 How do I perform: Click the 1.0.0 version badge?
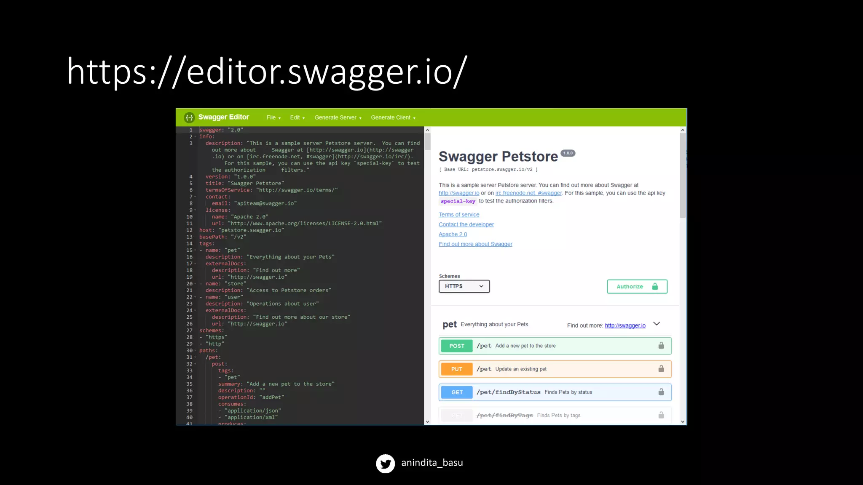568,153
